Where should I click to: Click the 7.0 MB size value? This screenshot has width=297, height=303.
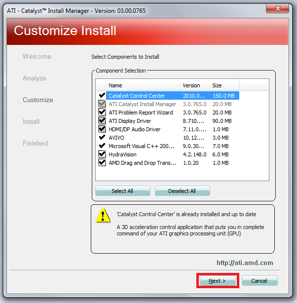coord(221,146)
